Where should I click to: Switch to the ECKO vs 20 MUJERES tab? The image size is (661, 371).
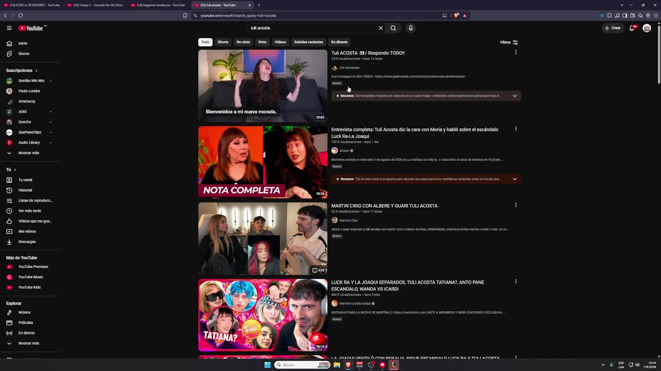[32, 5]
